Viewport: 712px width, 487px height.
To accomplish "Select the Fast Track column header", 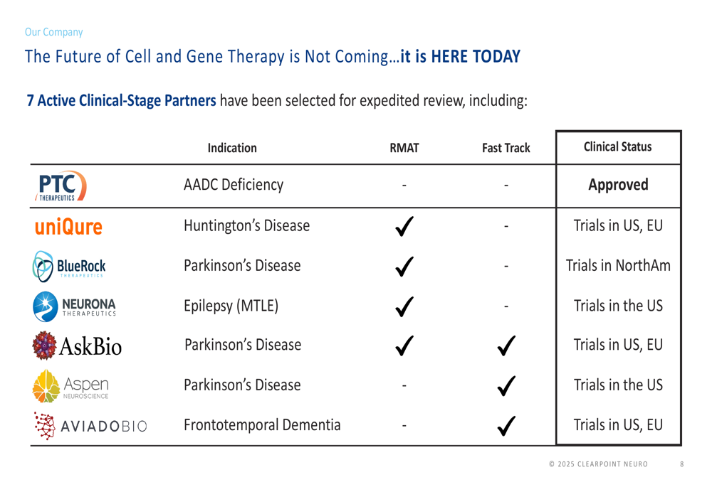I will coord(506,149).
